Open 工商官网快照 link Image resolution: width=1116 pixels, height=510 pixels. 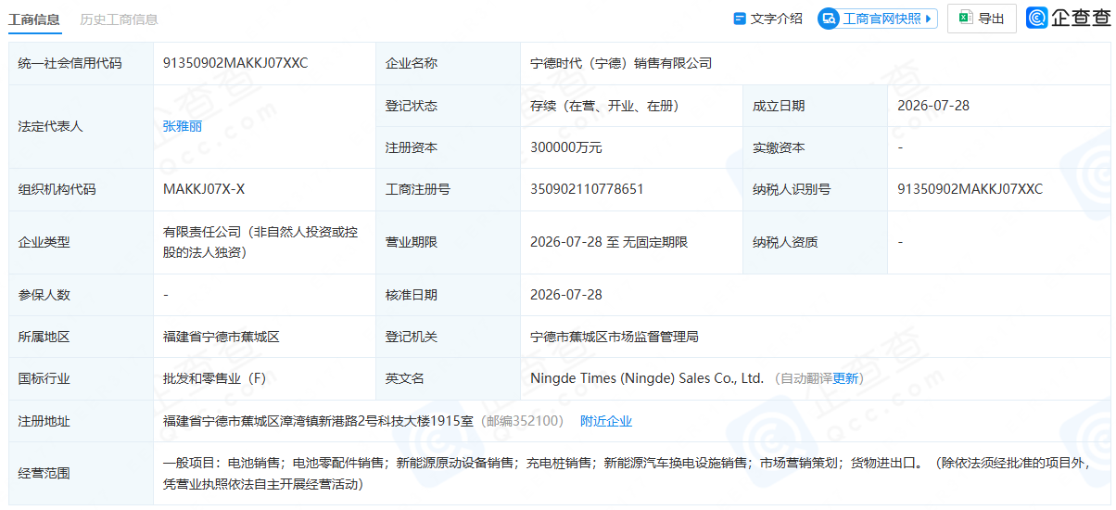pos(881,19)
